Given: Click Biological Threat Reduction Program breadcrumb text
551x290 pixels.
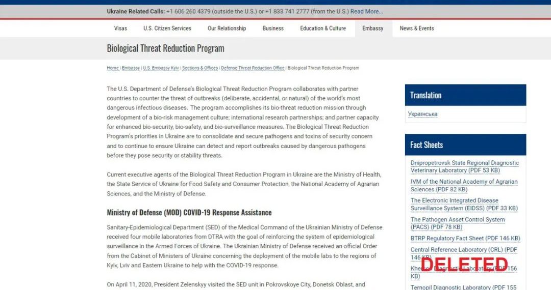Looking at the screenshot, I should coord(323,68).
